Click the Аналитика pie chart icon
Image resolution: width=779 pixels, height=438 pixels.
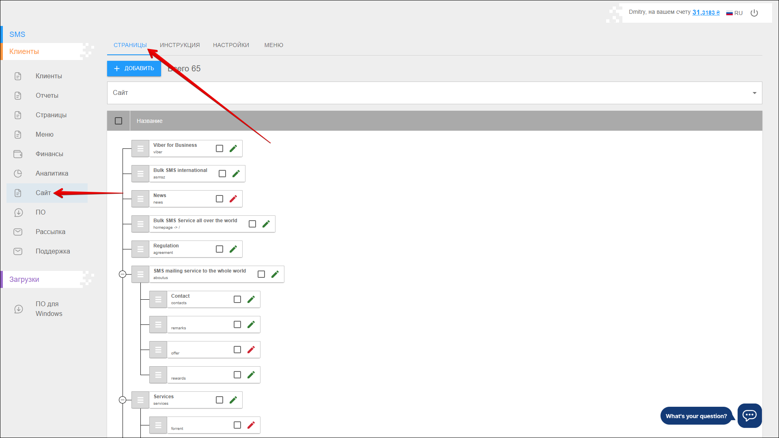(x=18, y=174)
